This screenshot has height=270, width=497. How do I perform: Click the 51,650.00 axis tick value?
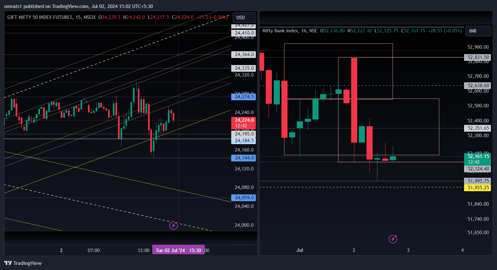478,233
